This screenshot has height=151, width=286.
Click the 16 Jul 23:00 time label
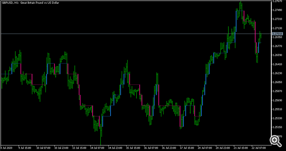(169, 148)
